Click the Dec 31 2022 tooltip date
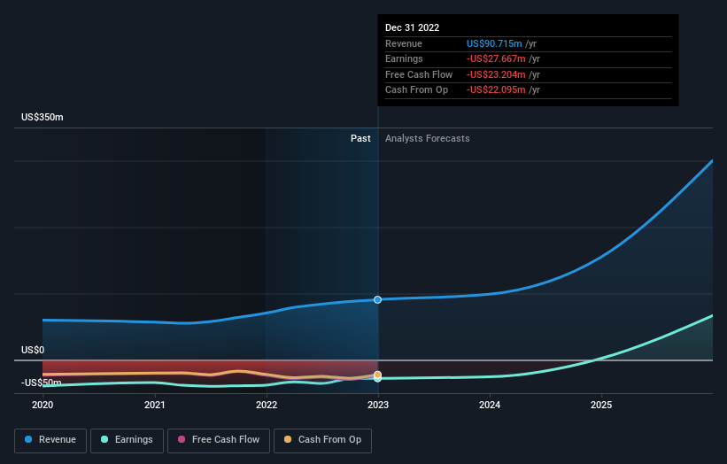 [412, 27]
